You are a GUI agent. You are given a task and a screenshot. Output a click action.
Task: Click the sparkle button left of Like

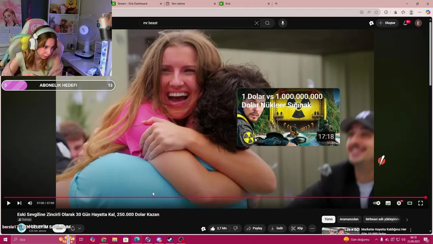click(203, 229)
